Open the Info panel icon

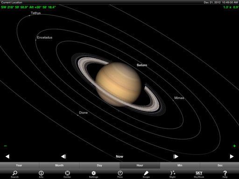coord(41,174)
